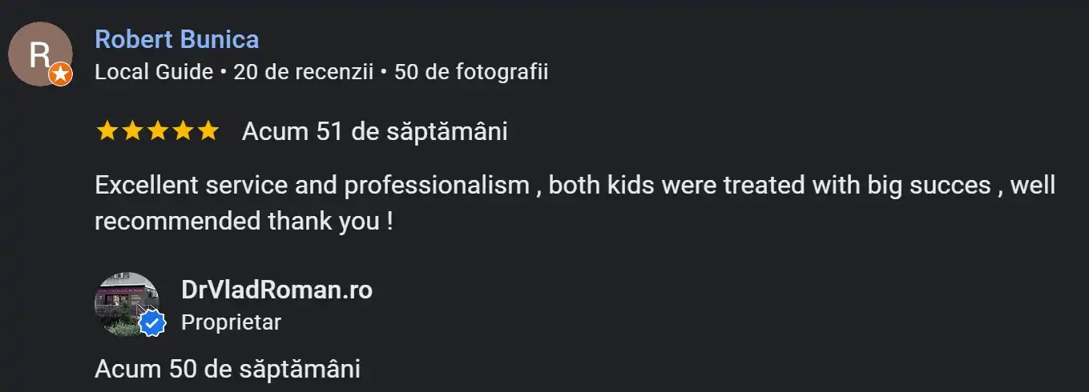
Task: Open the DrVladRoman.ro owner photo thumbnail
Action: [x=126, y=302]
